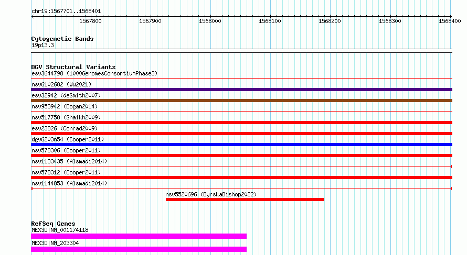The image size is (467, 255).
Task: Click the magenta MEX3D NM_001174118 gene bar
Action: coord(139,236)
